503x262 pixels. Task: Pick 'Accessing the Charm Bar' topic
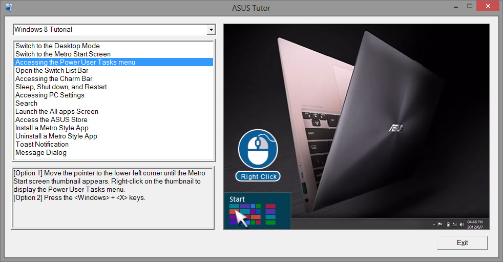114,78
